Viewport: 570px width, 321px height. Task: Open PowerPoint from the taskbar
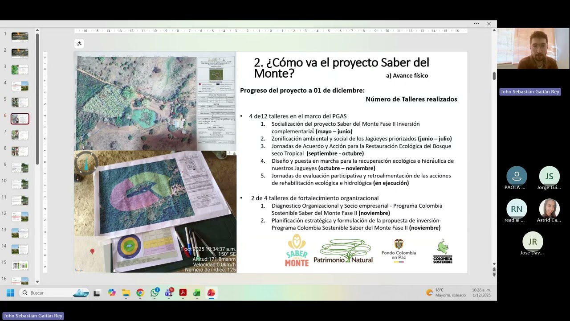point(211,293)
